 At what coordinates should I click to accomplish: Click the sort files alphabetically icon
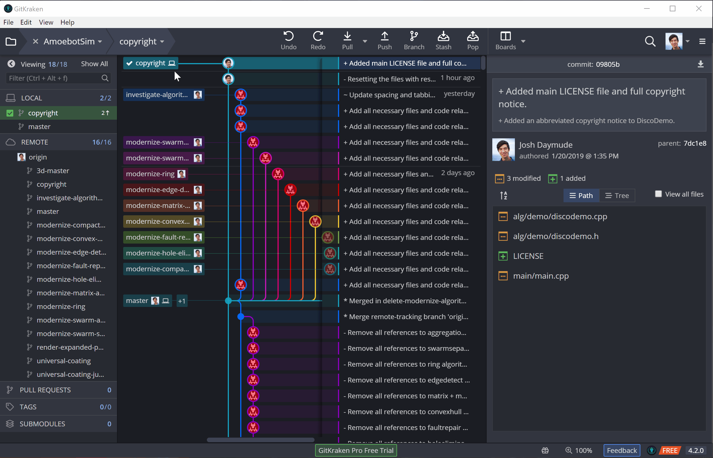point(504,195)
